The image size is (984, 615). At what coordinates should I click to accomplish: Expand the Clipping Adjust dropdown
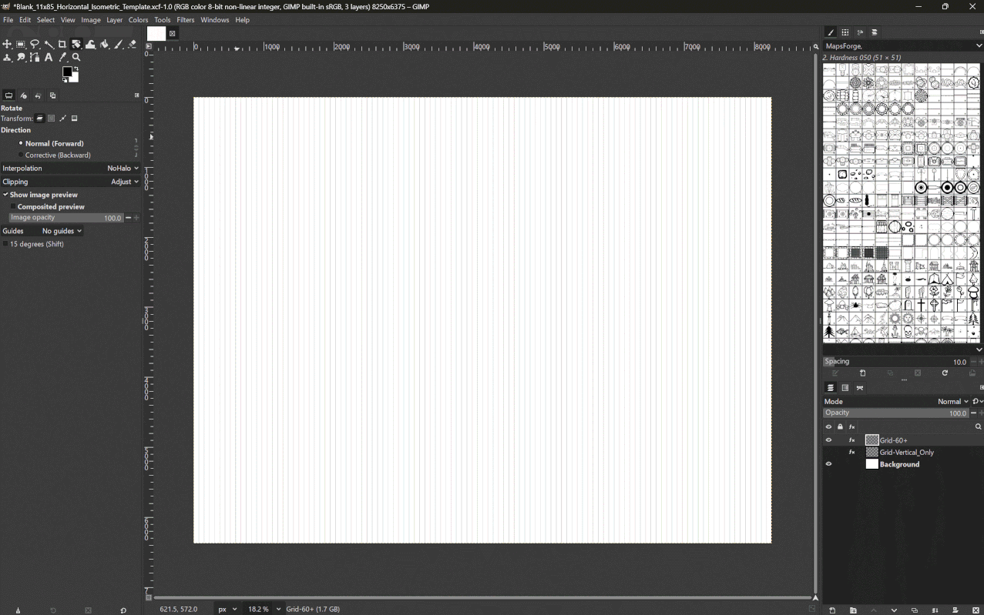(x=125, y=182)
